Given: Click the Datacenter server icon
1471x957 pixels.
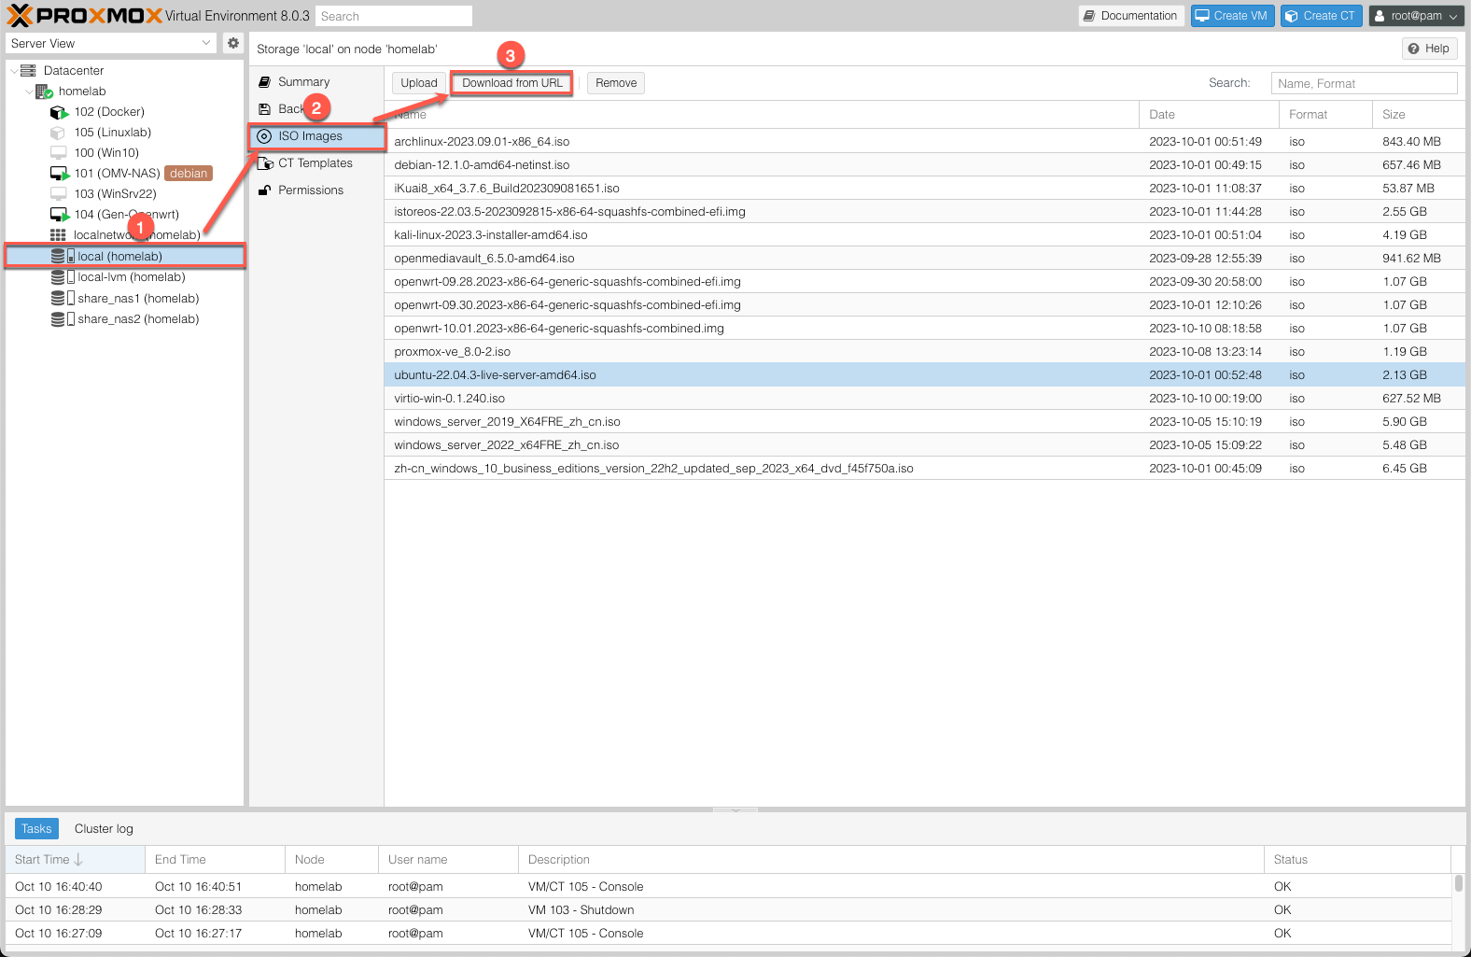Looking at the screenshot, I should [28, 70].
